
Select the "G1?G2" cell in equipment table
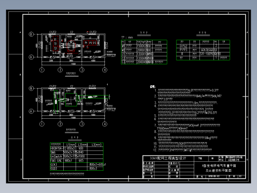[x=183, y=46]
